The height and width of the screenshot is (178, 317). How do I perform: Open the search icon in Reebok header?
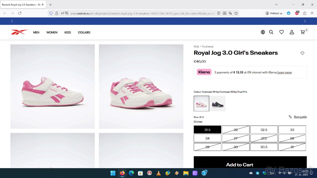271,32
